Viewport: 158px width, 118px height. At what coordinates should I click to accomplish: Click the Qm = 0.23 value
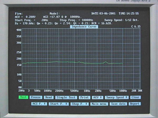(45, 24)
